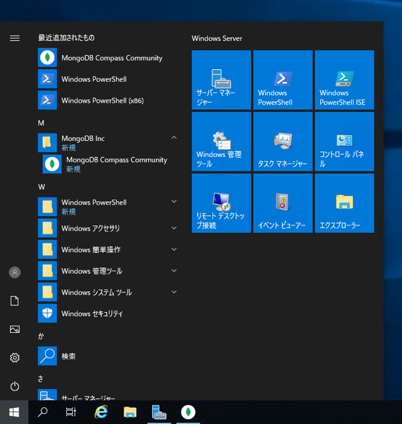Click the 最近追加されたもの header
This screenshot has width=402, height=424.
click(x=66, y=38)
